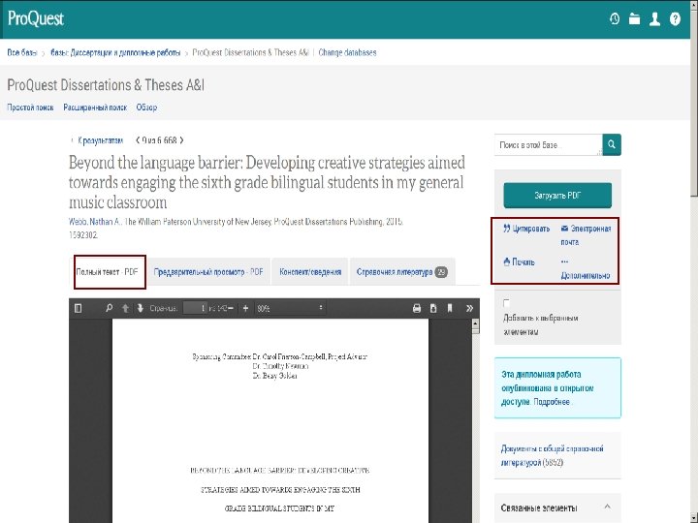Select 'Полный текст - PDF' tab
Screen dimensions: 698x523
[x=108, y=272]
